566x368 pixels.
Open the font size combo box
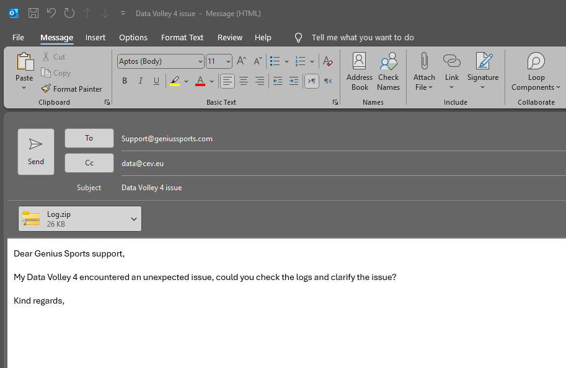pos(219,61)
